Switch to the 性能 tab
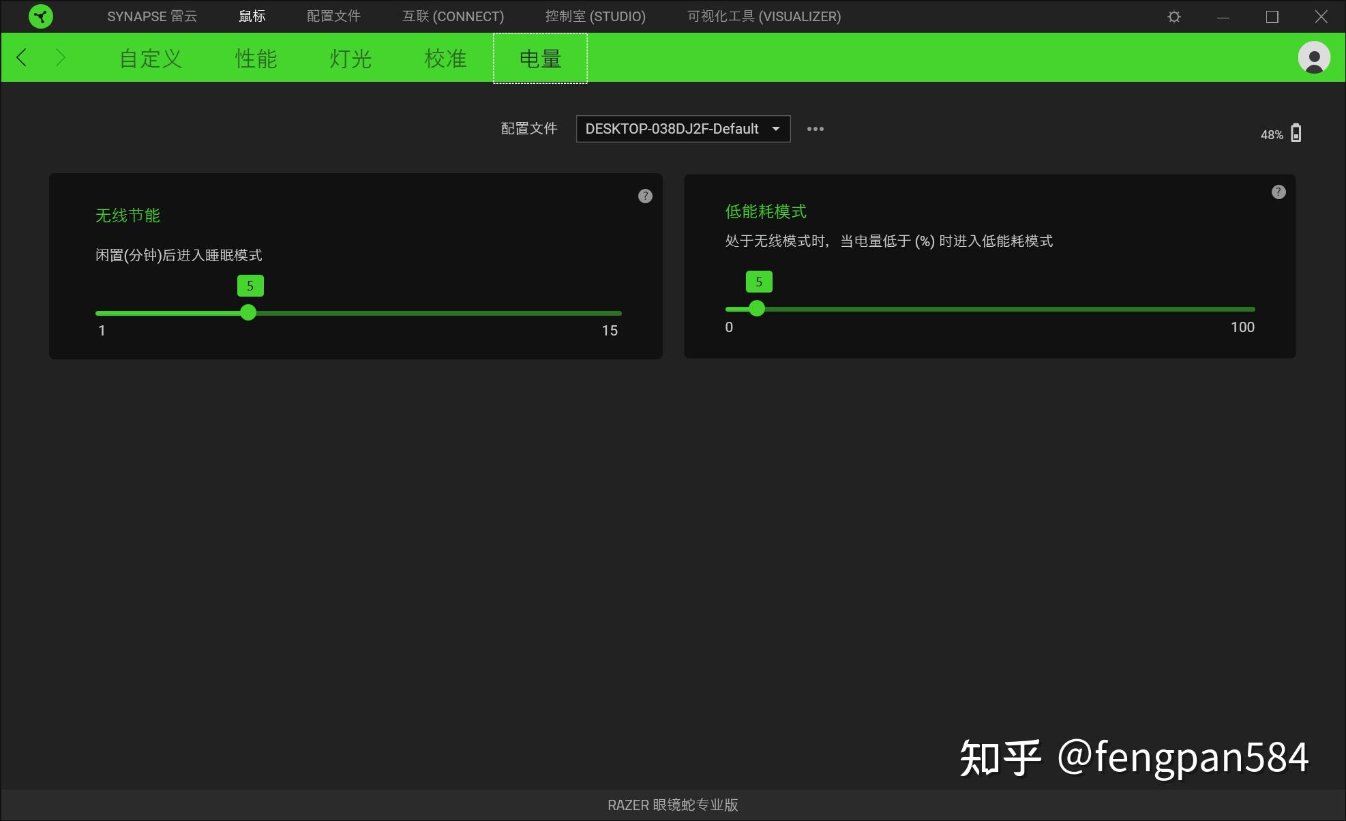1346x821 pixels. [x=255, y=59]
